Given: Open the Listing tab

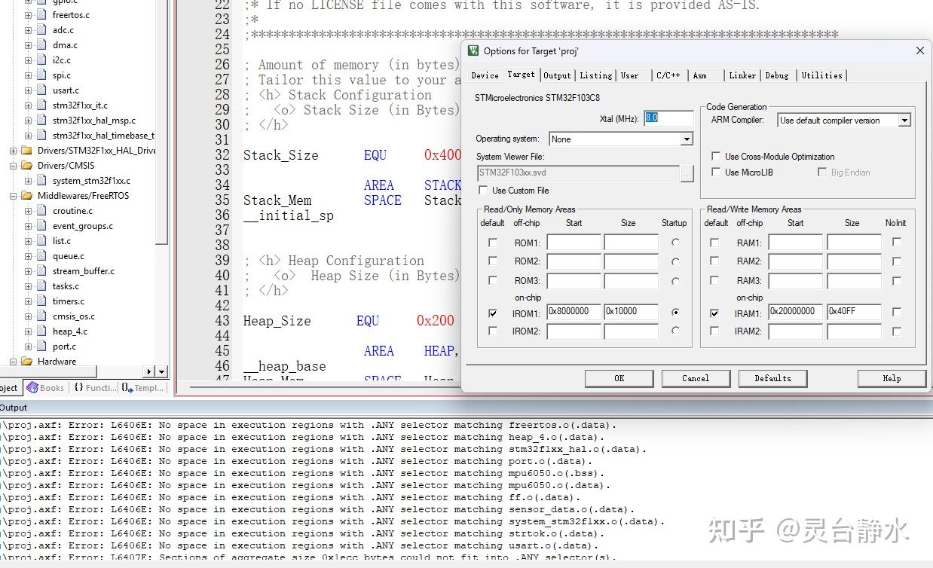Looking at the screenshot, I should pos(596,75).
